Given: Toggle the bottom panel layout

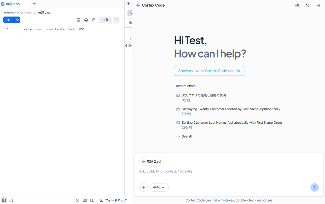Looking at the screenshot, I should pyautogui.click(x=11, y=200).
